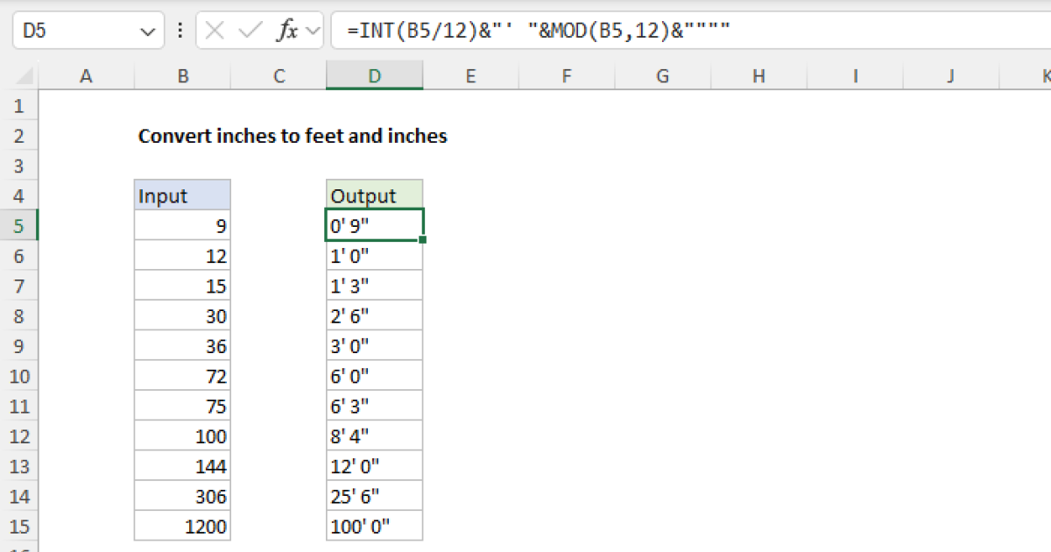Select input cell containing 12
This screenshot has height=552, width=1051.
(182, 256)
